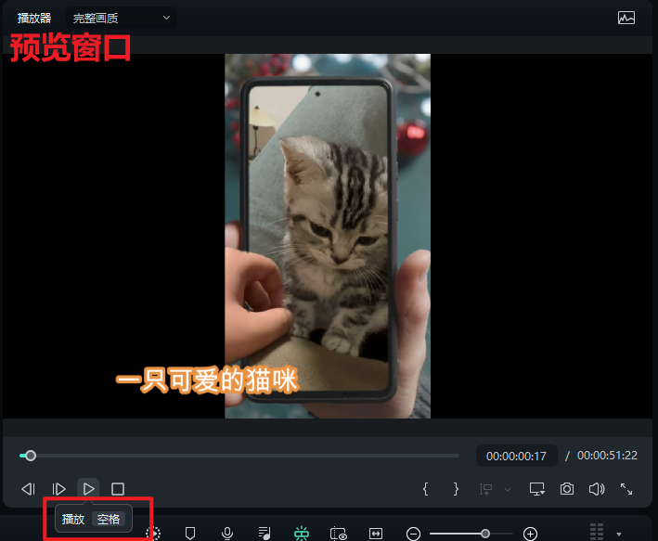Click the zoom-out minus button on timeline
This screenshot has height=541, width=658.
[x=414, y=534]
